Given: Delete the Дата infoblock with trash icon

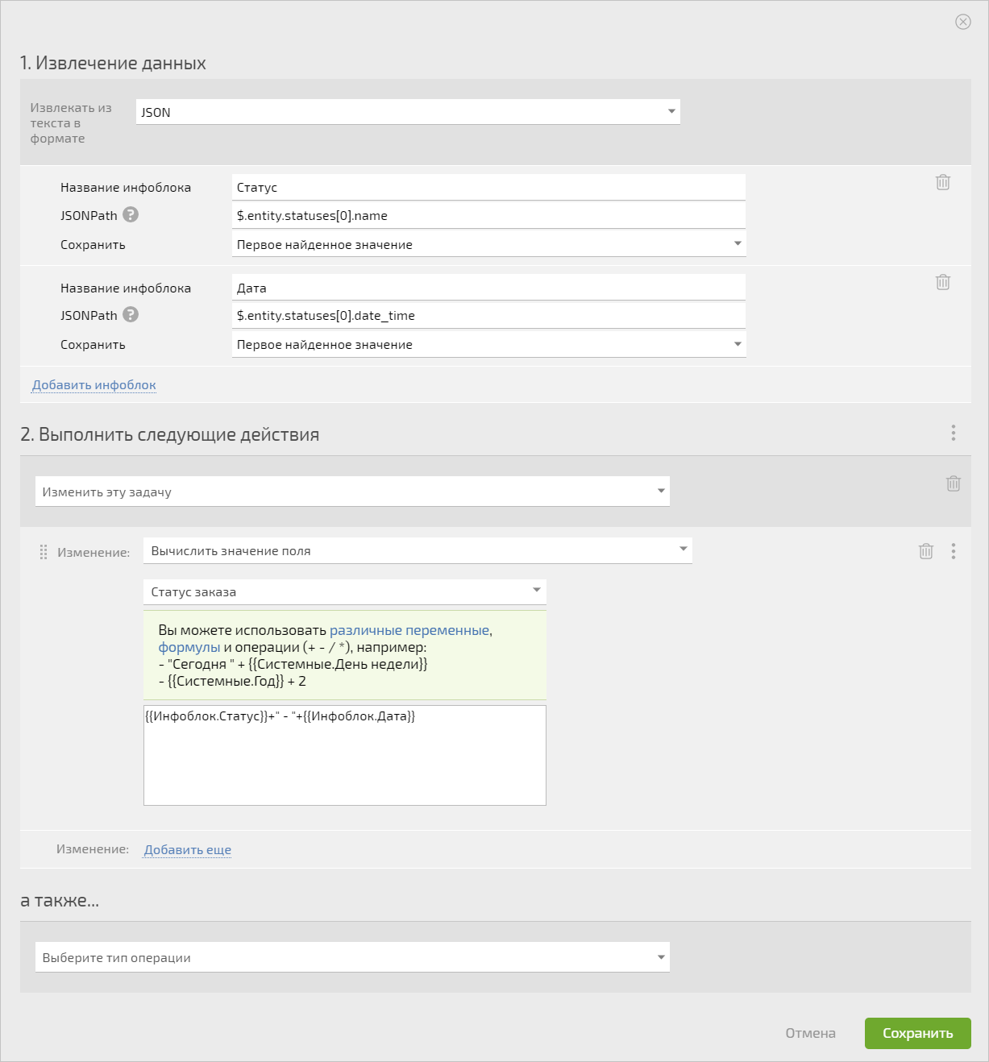Looking at the screenshot, I should pos(943,282).
